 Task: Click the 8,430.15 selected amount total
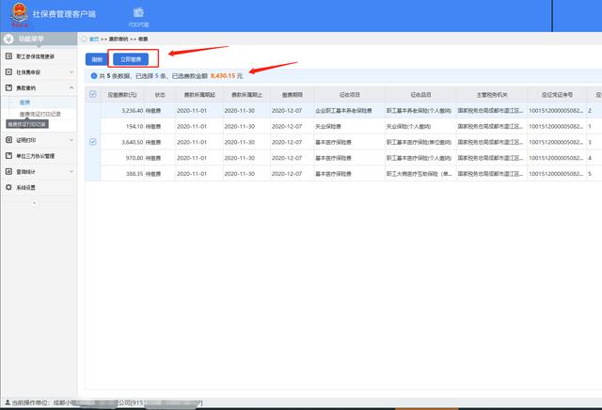(x=223, y=76)
